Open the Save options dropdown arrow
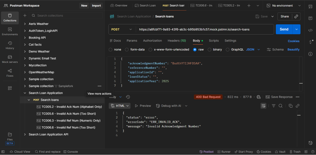This screenshot has width=316, height=155. tap(272, 16)
